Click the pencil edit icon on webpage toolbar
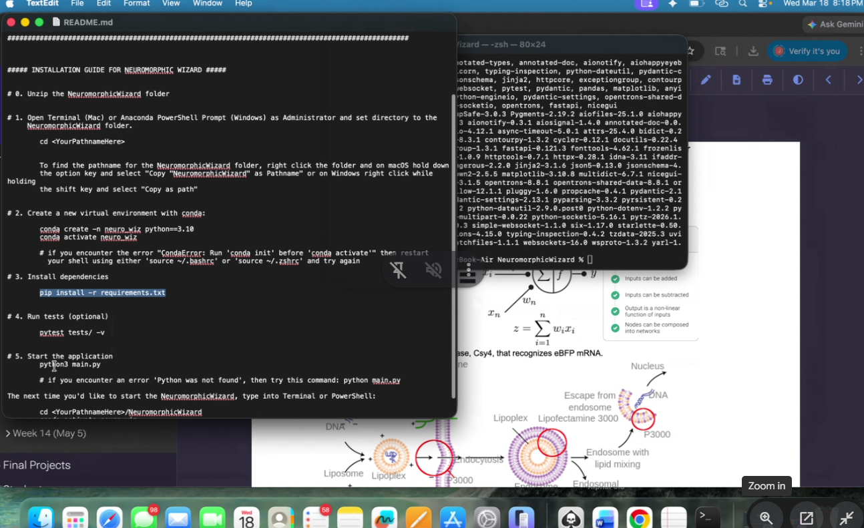 706,80
